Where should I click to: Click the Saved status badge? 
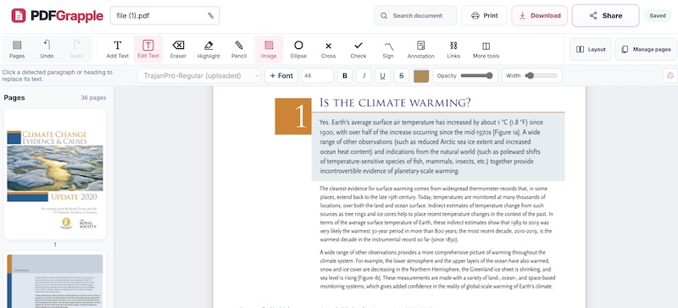tap(658, 15)
